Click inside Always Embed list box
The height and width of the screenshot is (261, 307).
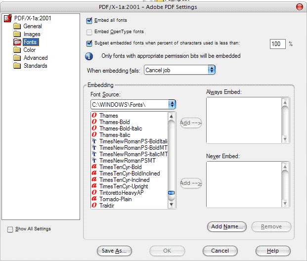click(x=244, y=121)
